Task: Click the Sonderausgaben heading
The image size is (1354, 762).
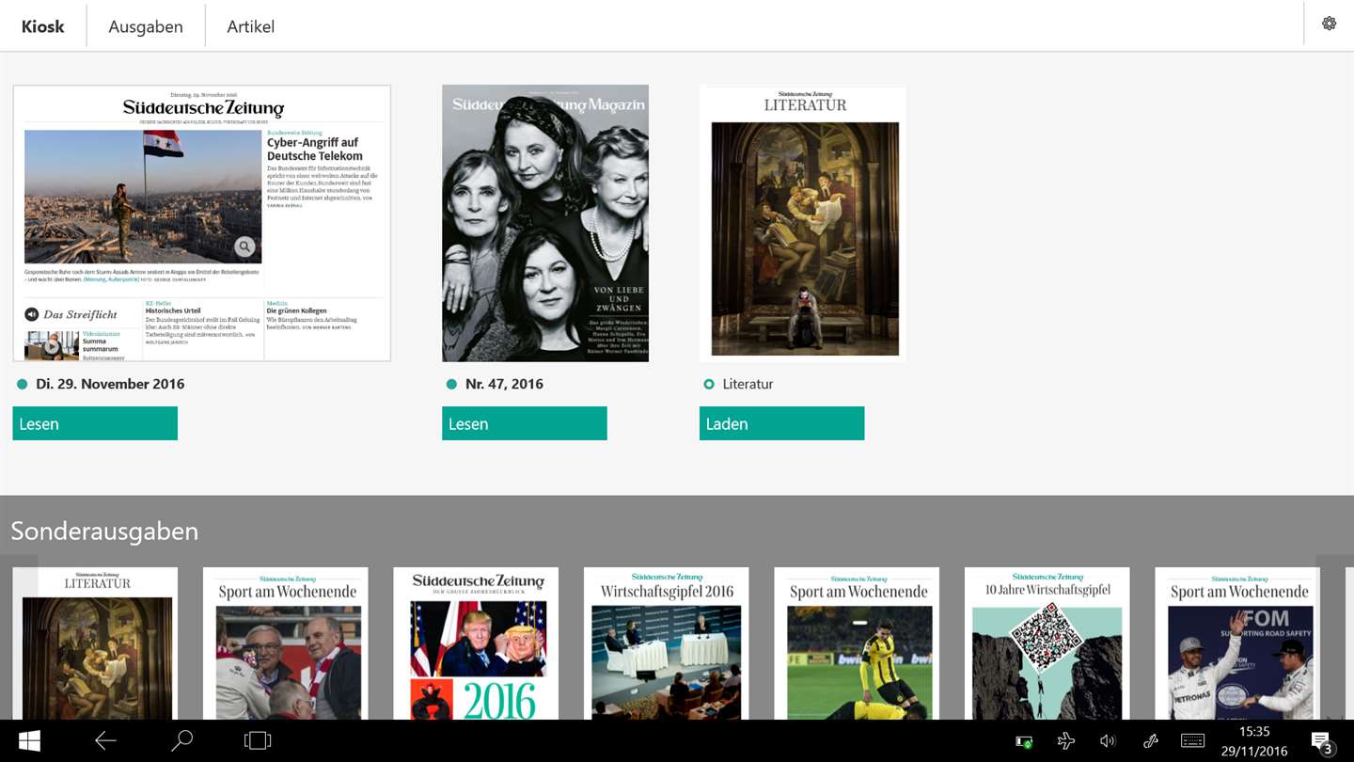Action: click(x=104, y=532)
